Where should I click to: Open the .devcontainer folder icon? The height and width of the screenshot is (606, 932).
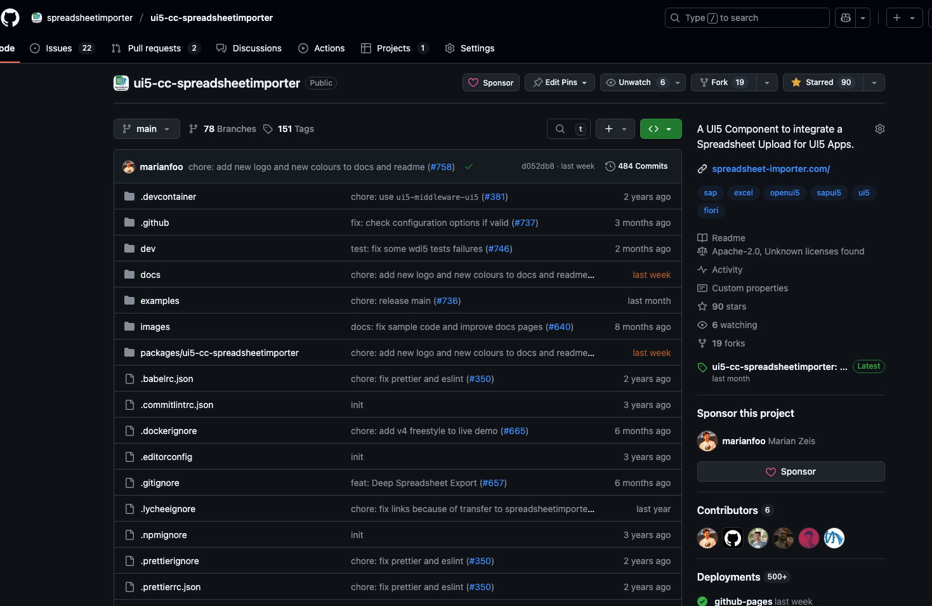[129, 197]
